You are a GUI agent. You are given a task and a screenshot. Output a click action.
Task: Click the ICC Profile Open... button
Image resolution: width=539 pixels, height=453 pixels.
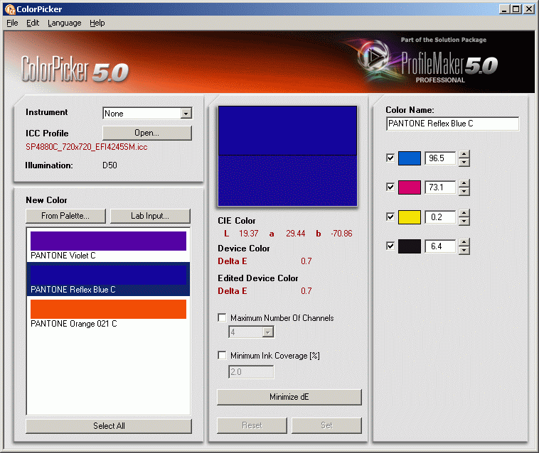pos(146,133)
